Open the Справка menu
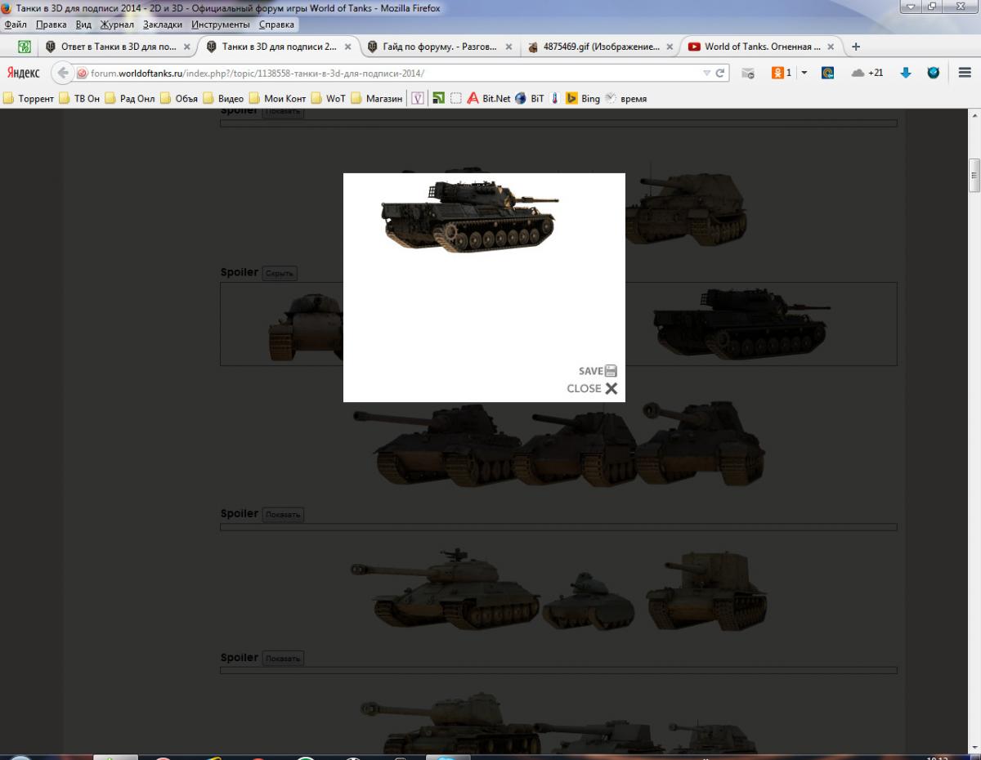 276,25
